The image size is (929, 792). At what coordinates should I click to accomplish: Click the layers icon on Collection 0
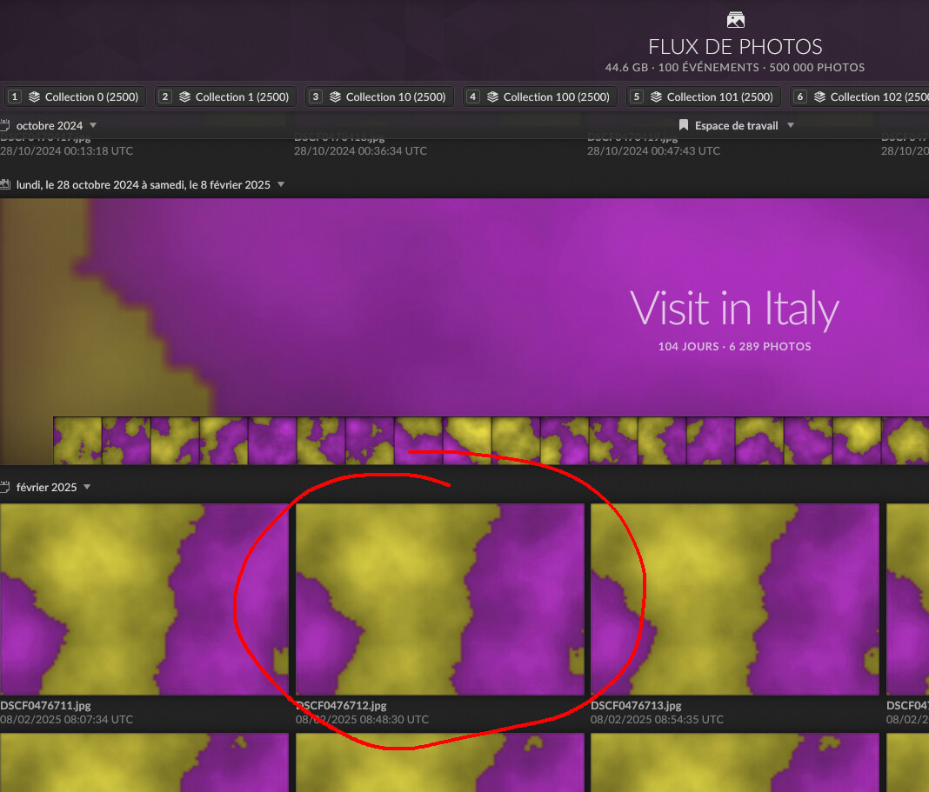pyautogui.click(x=35, y=97)
